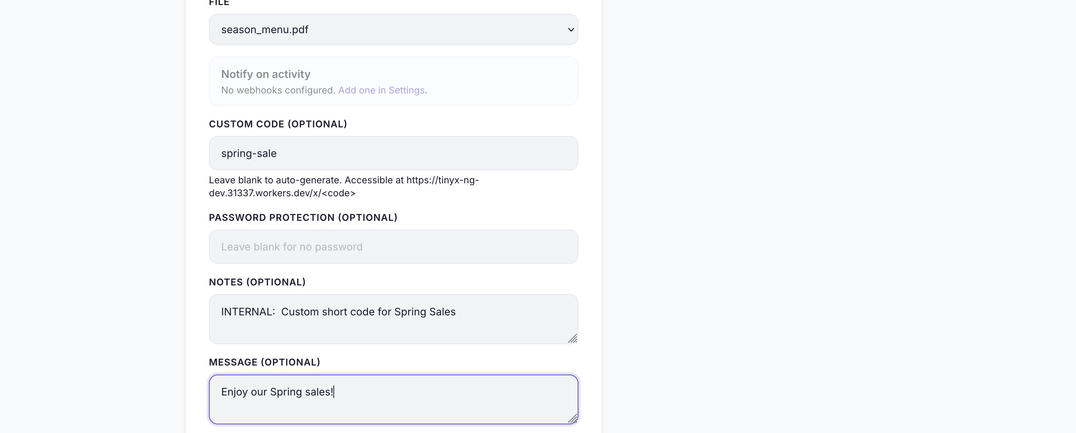
Task: Click the MESSAGE (OPTIONAL) label
Action: (x=264, y=362)
